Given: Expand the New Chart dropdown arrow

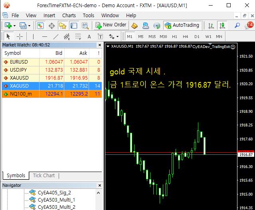Looking at the screenshot, I should point(14,26).
